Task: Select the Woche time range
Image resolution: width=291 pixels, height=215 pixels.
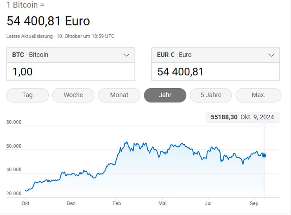Action: (x=73, y=95)
